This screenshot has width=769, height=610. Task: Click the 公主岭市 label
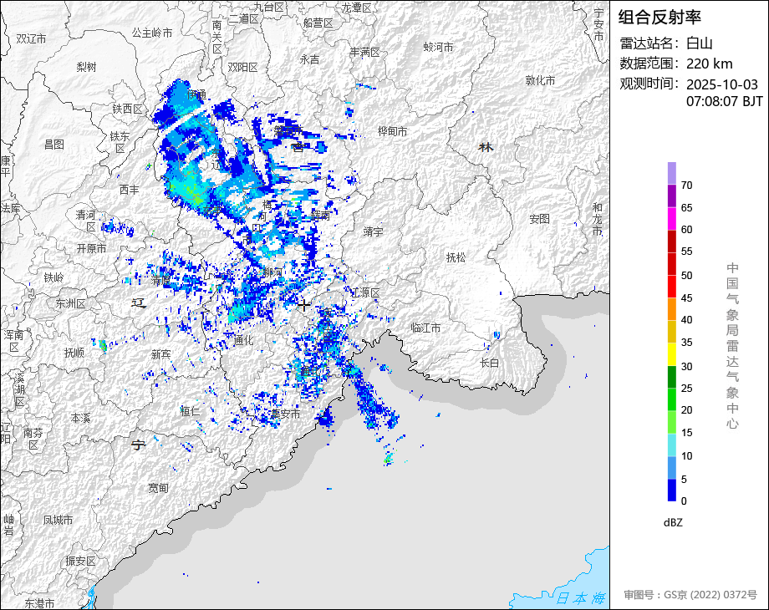(x=152, y=33)
